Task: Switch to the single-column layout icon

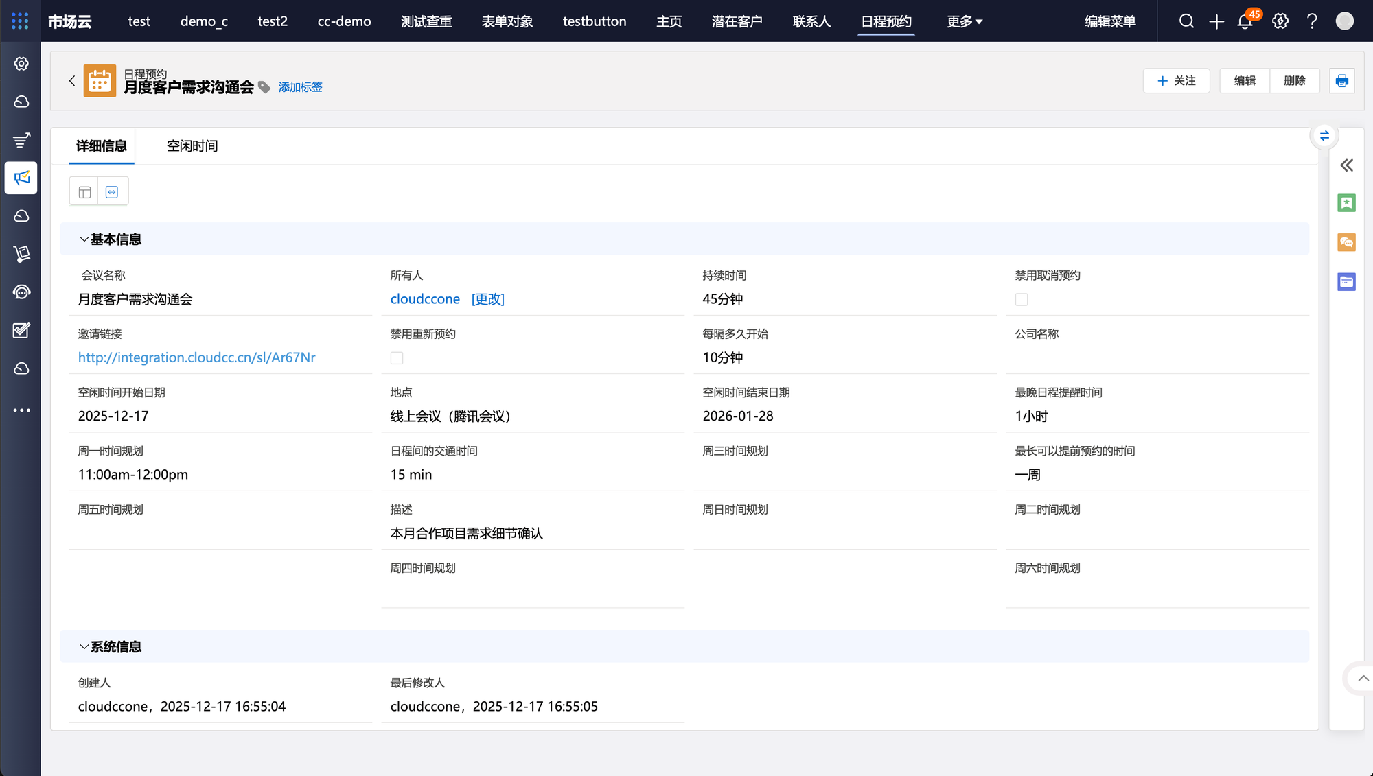Action: [x=112, y=192]
